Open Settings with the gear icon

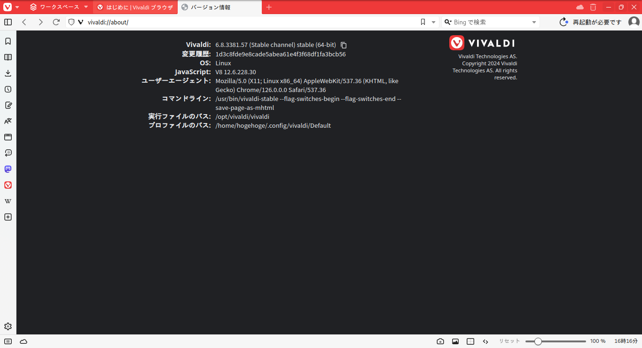point(8,326)
